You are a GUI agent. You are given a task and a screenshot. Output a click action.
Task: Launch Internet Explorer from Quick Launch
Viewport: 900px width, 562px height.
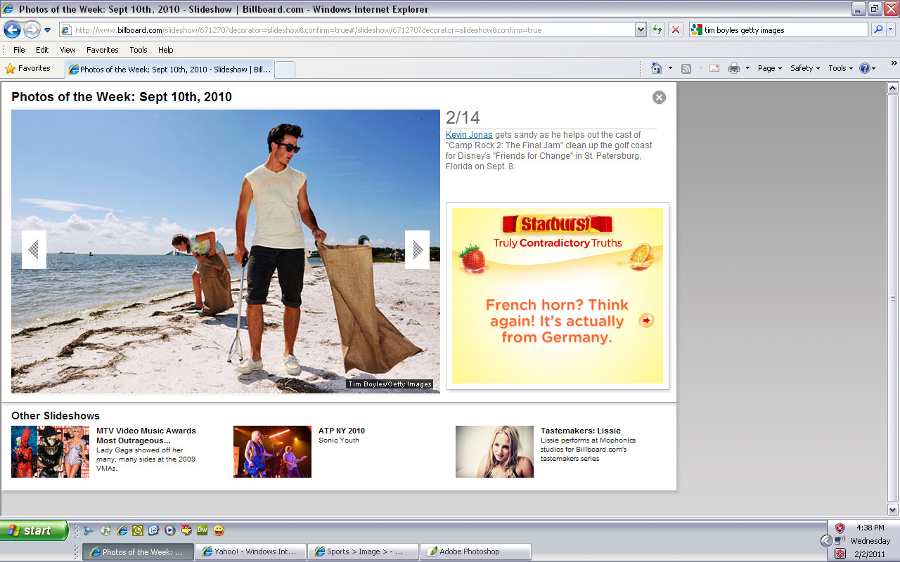[x=122, y=530]
